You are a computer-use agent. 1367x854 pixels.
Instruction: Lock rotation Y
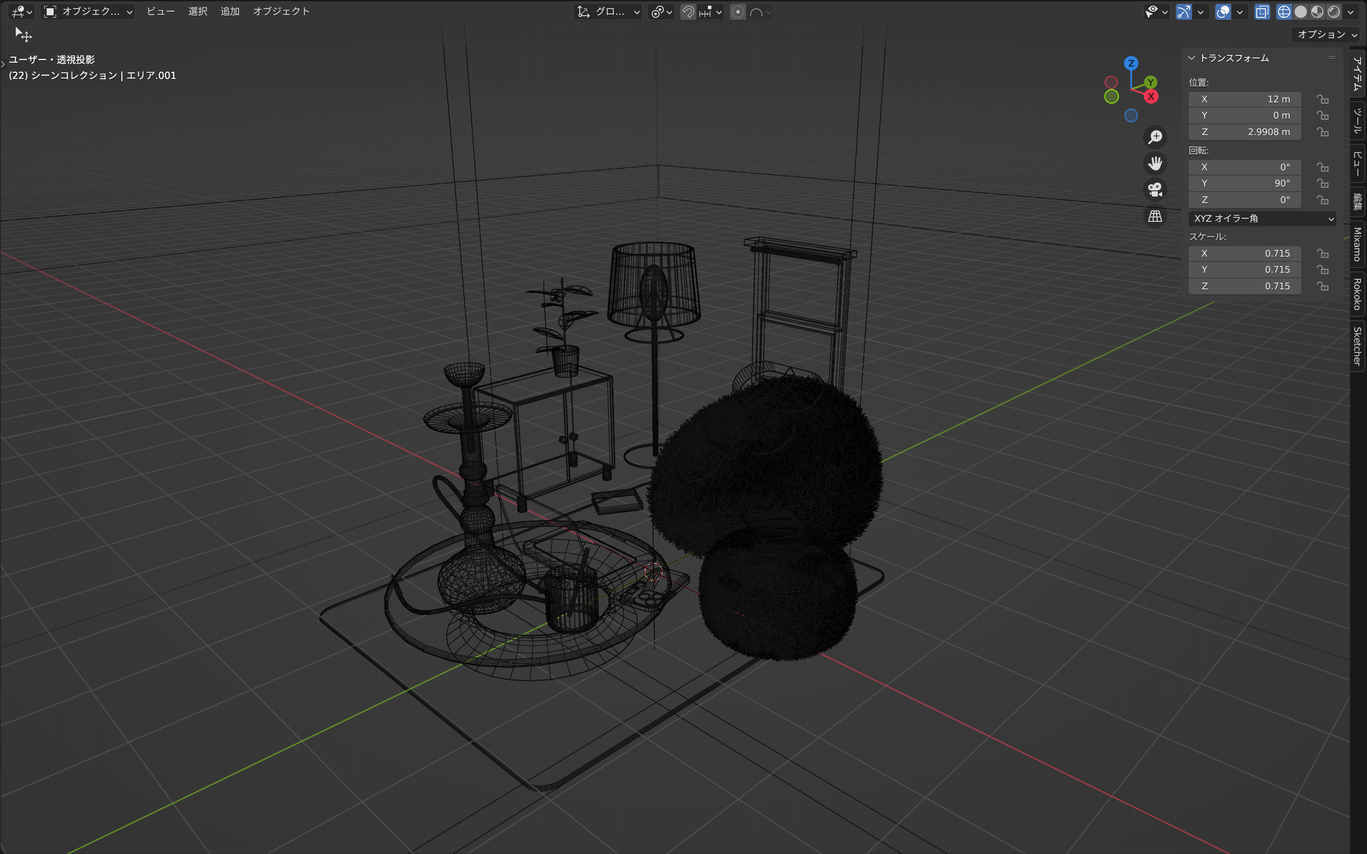coord(1323,183)
